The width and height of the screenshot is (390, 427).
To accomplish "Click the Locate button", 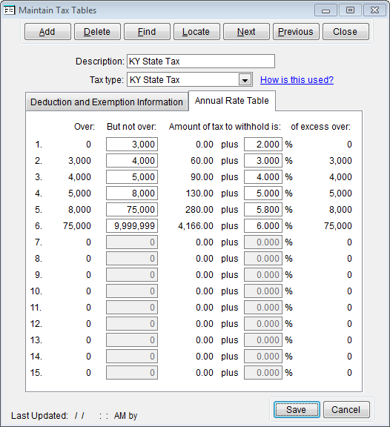I will 196,32.
